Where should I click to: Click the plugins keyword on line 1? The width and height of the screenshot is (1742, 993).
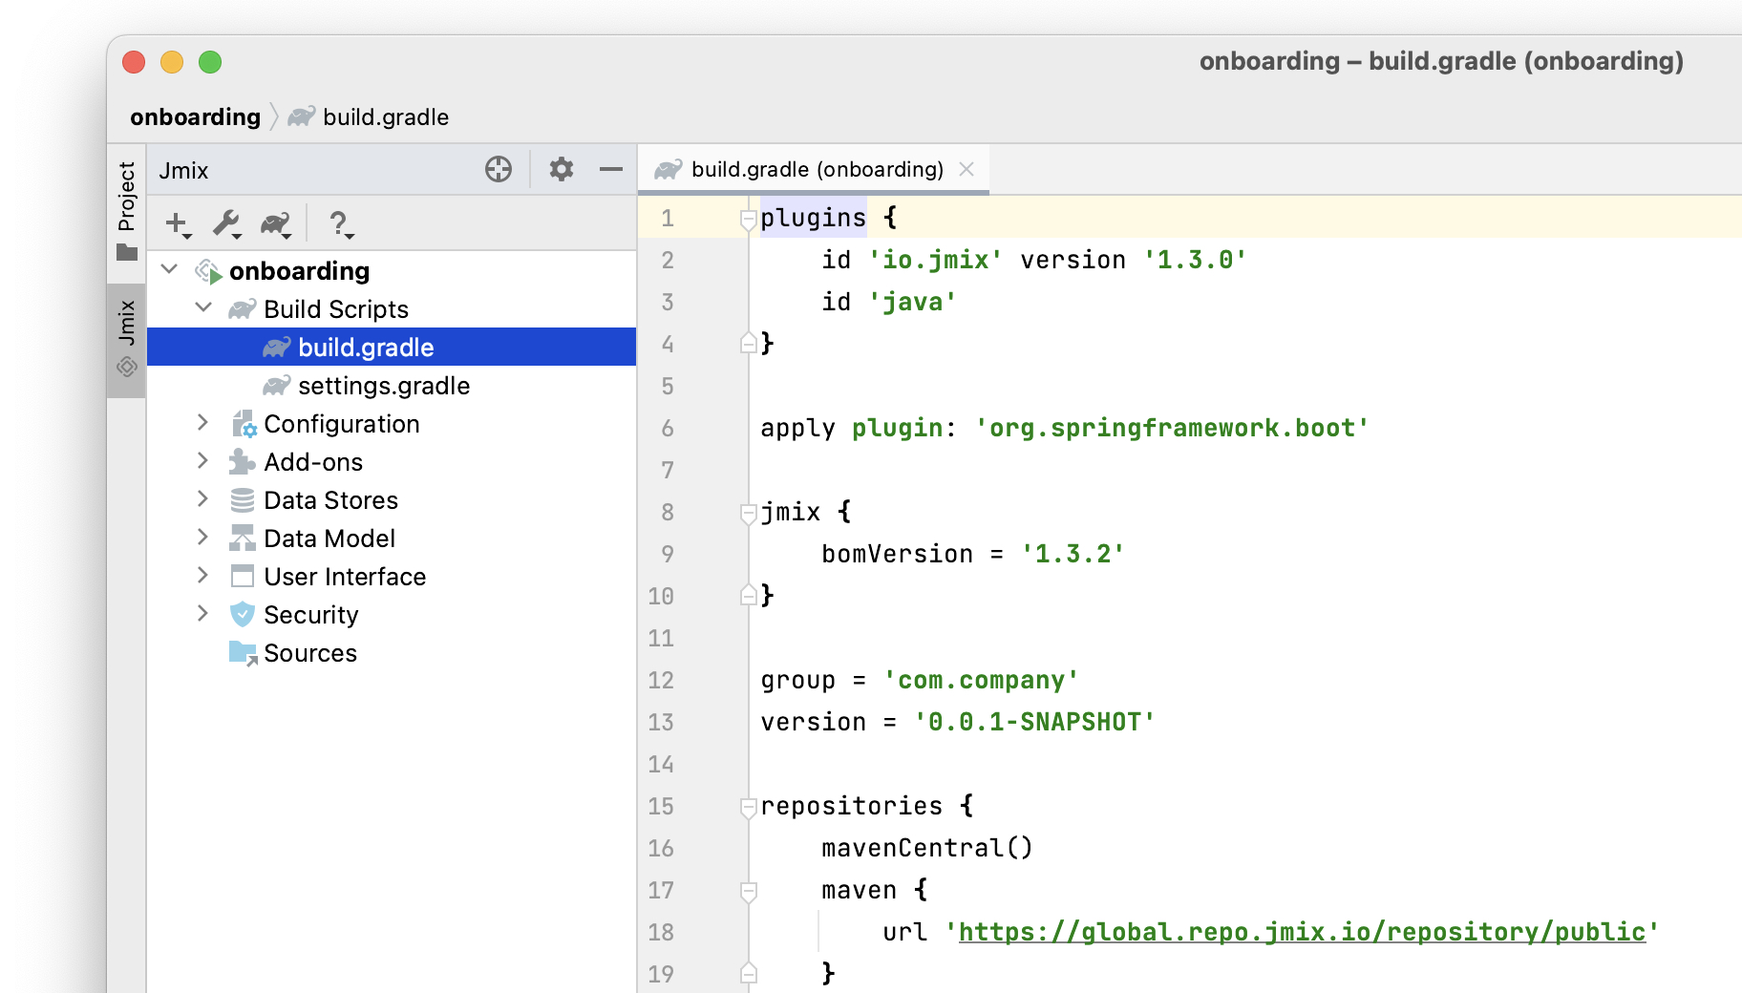[814, 218]
